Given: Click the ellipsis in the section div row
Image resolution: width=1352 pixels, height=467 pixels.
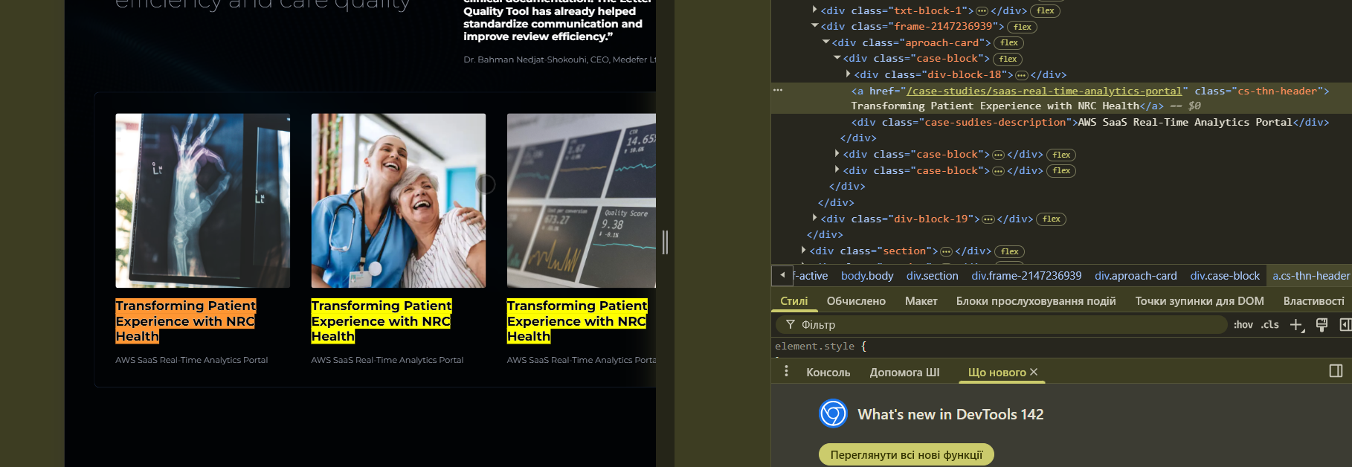Looking at the screenshot, I should click(946, 251).
